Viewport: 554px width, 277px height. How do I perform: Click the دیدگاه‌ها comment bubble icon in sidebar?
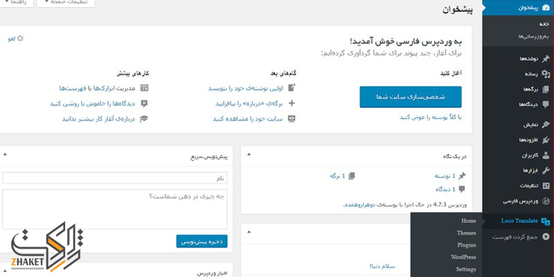click(546, 105)
